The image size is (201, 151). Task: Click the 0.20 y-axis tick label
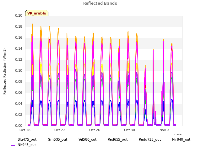19,15
